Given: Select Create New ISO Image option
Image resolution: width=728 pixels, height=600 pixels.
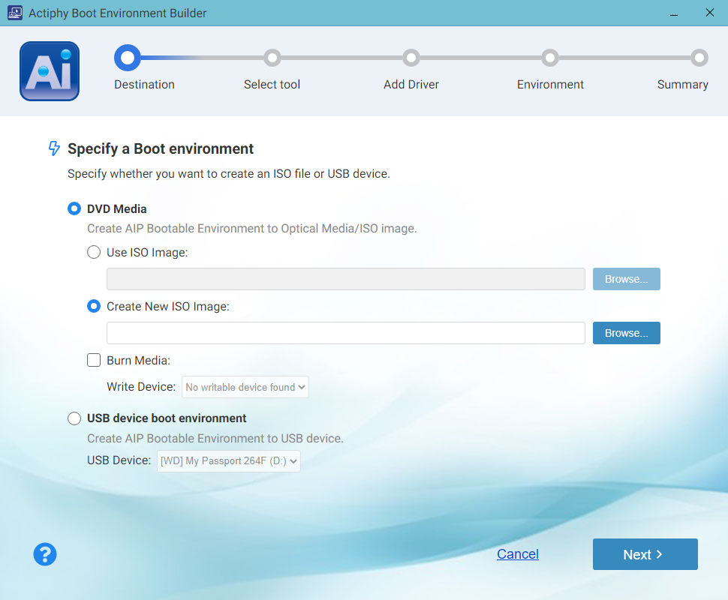Looking at the screenshot, I should pyautogui.click(x=94, y=307).
